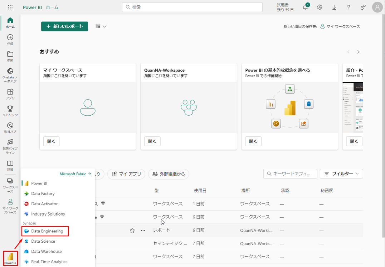The height and width of the screenshot is (267, 385).
Task: Open the app launcher waffle icon
Action: pyautogui.click(x=10, y=7)
